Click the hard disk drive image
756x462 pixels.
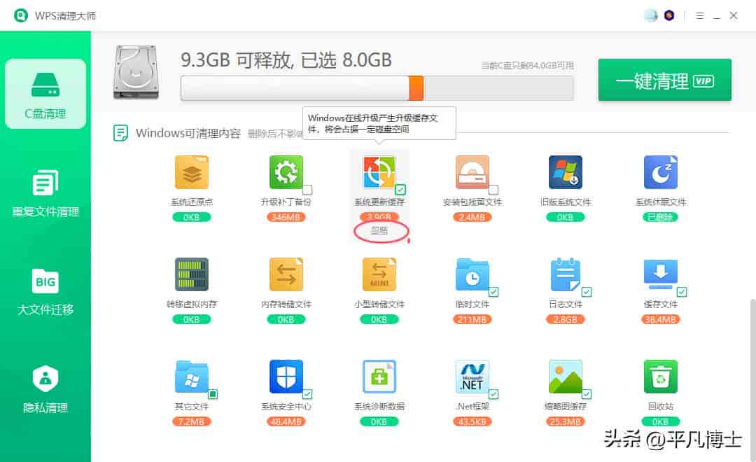(x=136, y=72)
